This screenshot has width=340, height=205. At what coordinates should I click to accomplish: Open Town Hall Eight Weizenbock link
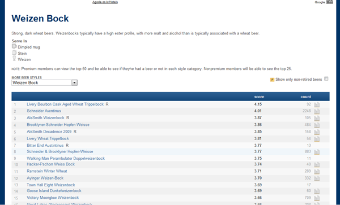coord(51,185)
